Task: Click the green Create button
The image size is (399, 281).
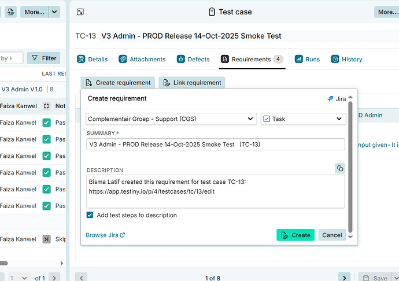Action: [295, 235]
